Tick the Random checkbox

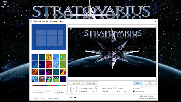pos(116,88)
